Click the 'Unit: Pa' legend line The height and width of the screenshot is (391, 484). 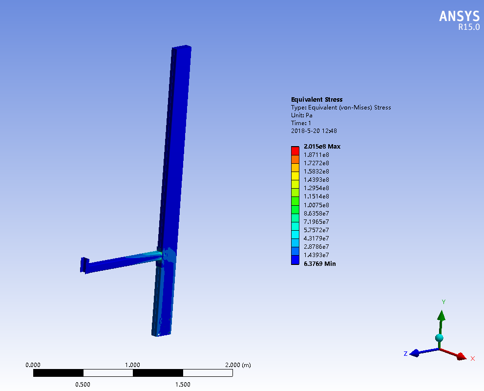pos(301,115)
